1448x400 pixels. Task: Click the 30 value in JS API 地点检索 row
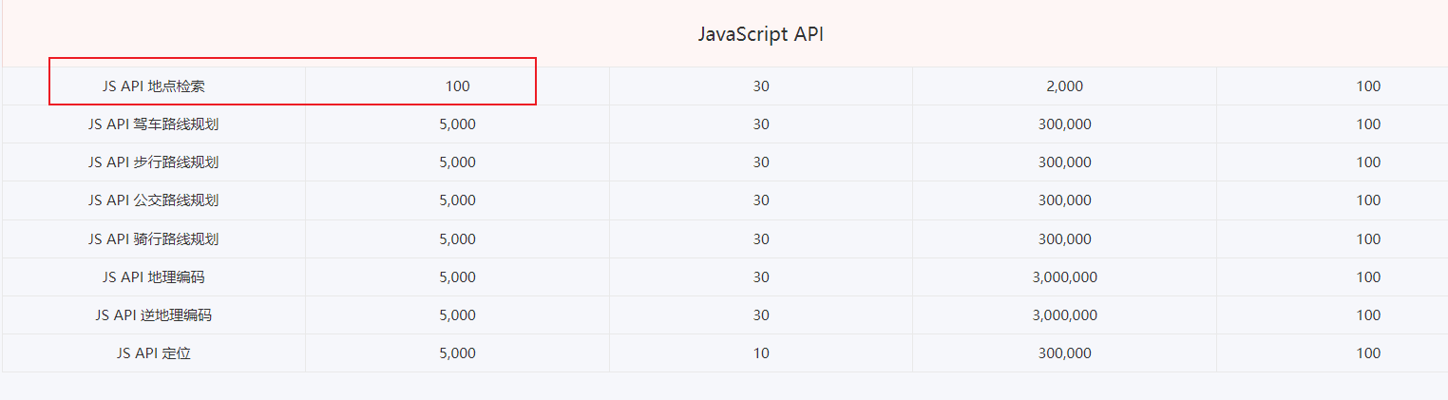761,86
